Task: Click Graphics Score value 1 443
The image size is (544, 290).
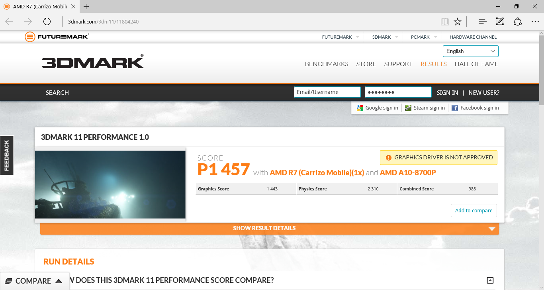Action: pyautogui.click(x=272, y=189)
